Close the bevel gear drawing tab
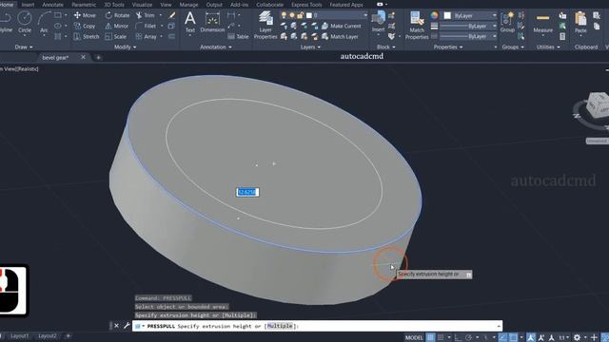 click(83, 57)
